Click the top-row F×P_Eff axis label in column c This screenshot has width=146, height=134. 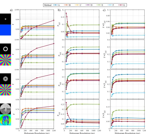click(104, 24)
